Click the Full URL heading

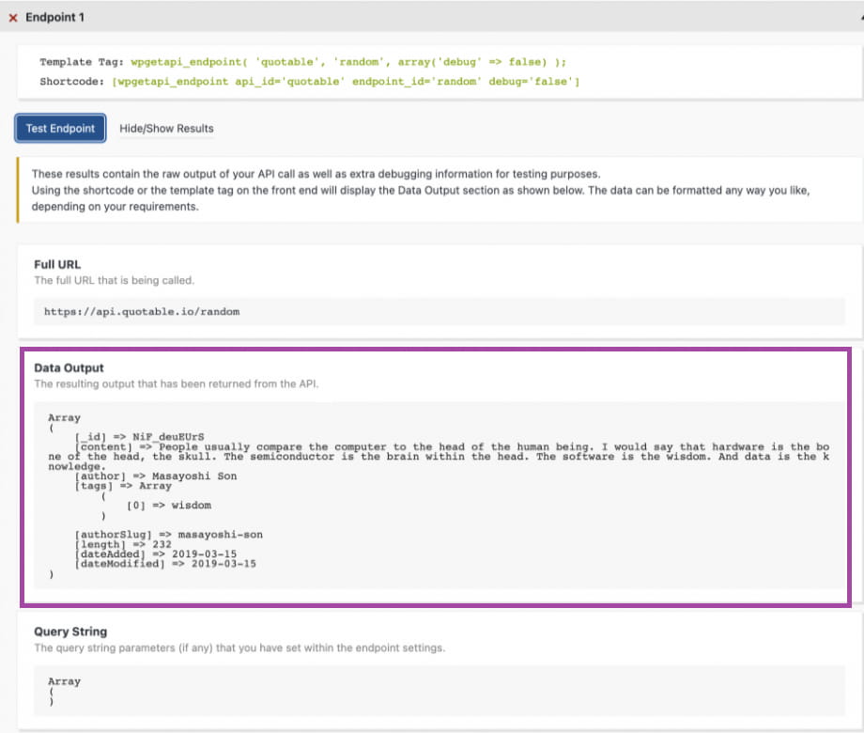pos(57,264)
